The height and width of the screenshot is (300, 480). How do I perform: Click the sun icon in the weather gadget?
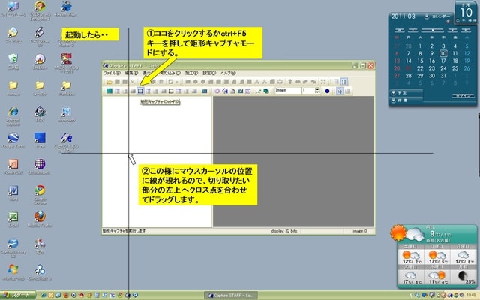click(x=398, y=233)
